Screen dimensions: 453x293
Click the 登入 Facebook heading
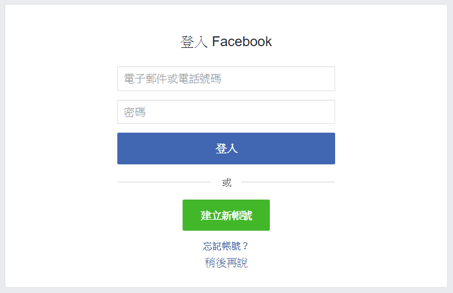[226, 42]
